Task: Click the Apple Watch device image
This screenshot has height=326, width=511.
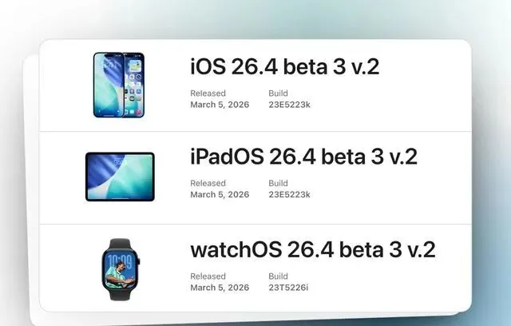Action: click(x=121, y=269)
